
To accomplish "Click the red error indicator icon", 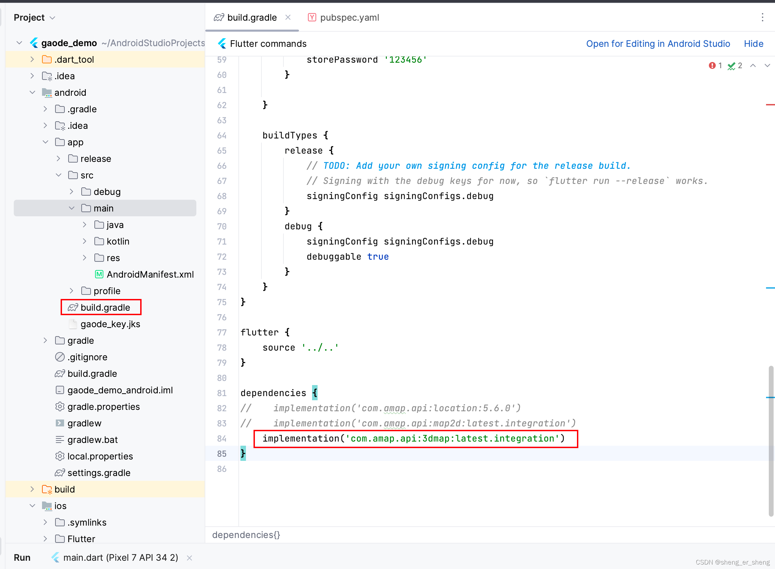I will coord(712,65).
